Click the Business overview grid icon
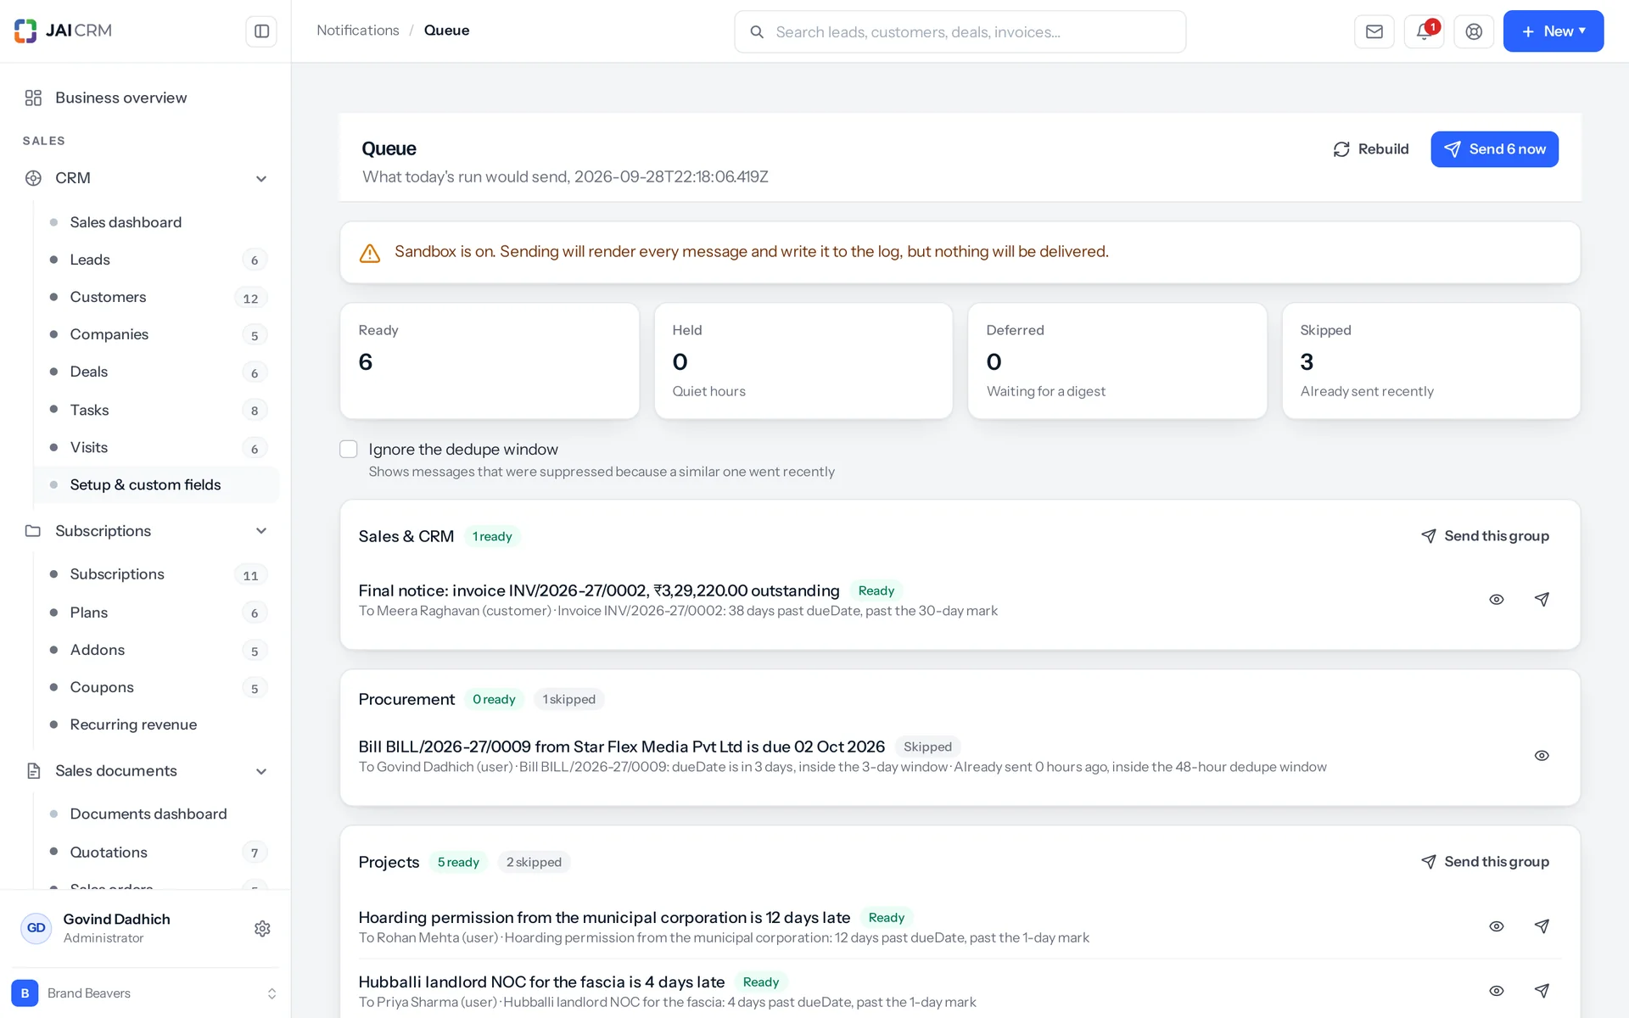The height and width of the screenshot is (1018, 1629). [x=33, y=98]
